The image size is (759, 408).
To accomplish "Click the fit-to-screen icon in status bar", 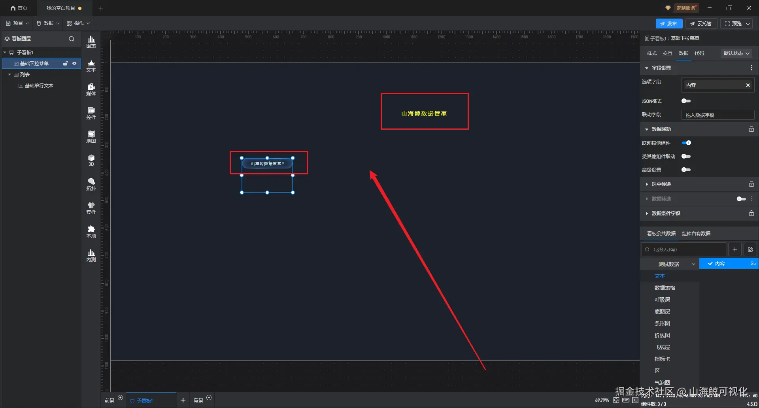I will [x=616, y=400].
